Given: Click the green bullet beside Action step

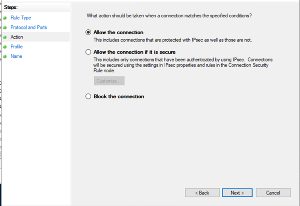Looking at the screenshot, I should click(x=5, y=37).
